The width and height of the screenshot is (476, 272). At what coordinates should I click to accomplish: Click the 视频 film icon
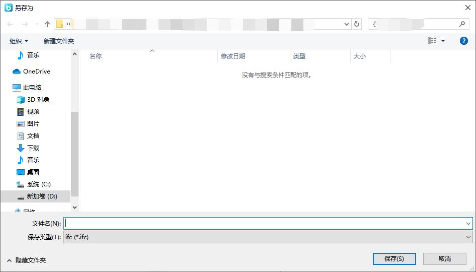(x=20, y=112)
